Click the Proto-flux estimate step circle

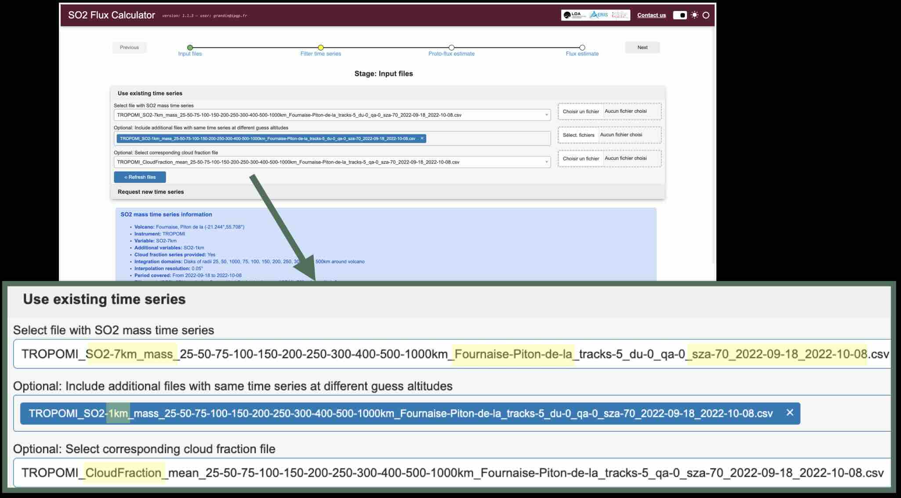pos(451,47)
